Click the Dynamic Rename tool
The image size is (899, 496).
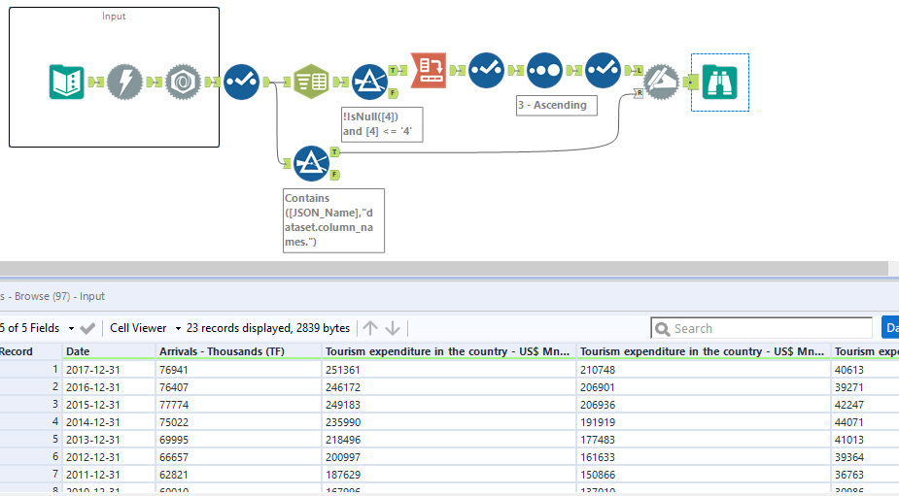click(661, 82)
